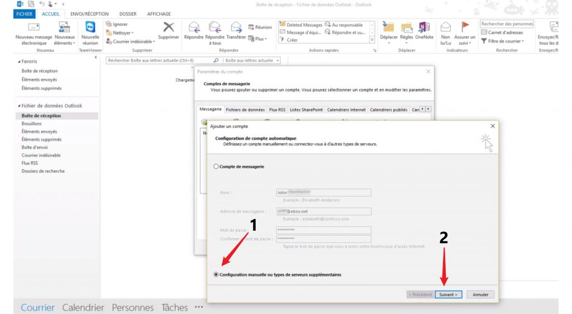The image size is (572, 314).
Task: Click Répondre icon
Action: click(194, 27)
